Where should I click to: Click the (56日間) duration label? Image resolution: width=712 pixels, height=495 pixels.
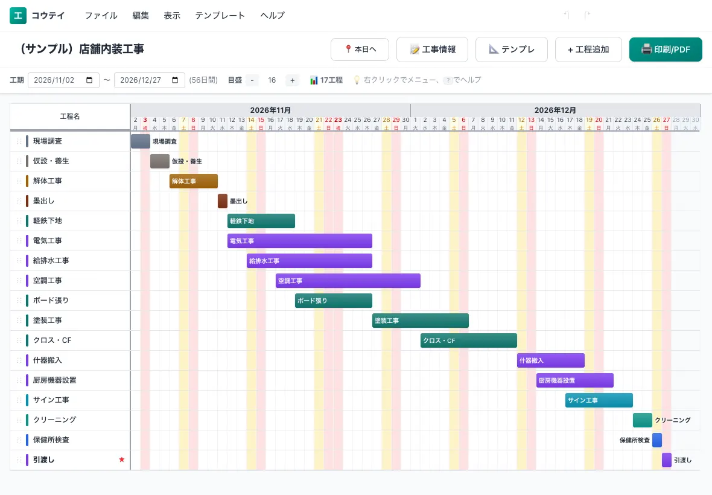(x=203, y=80)
